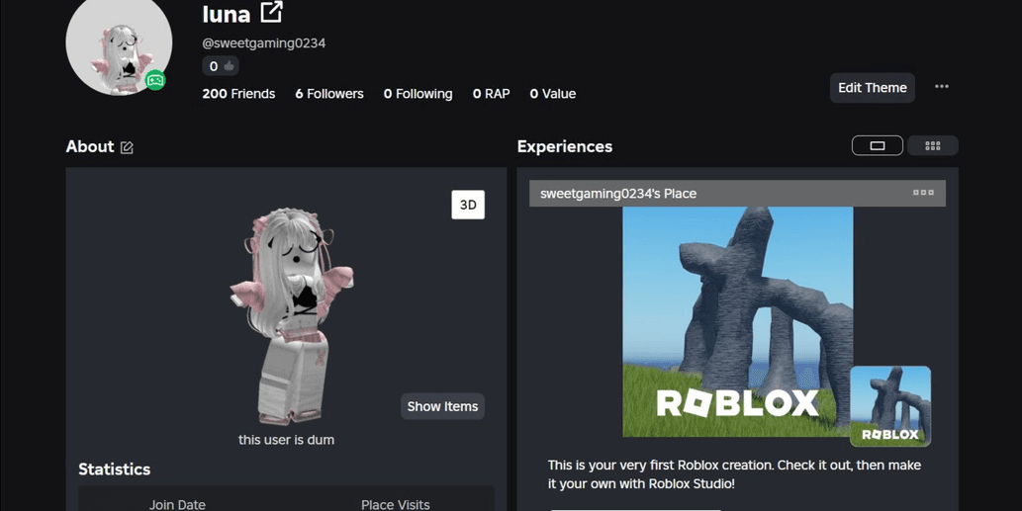Click the Place Visits label
The width and height of the screenshot is (1022, 511).
(396, 504)
